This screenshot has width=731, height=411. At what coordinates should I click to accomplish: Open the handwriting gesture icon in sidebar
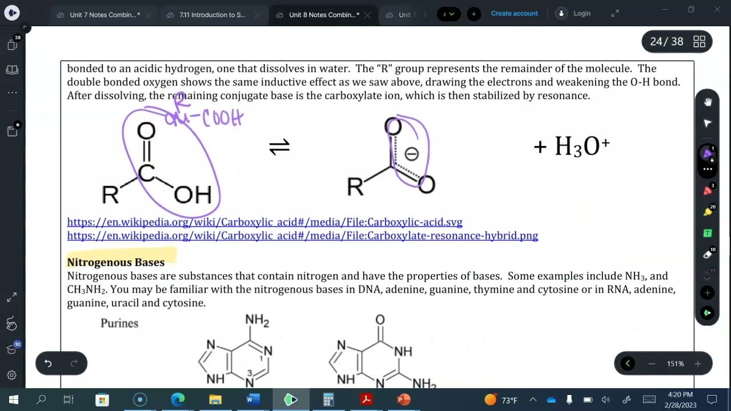12,324
